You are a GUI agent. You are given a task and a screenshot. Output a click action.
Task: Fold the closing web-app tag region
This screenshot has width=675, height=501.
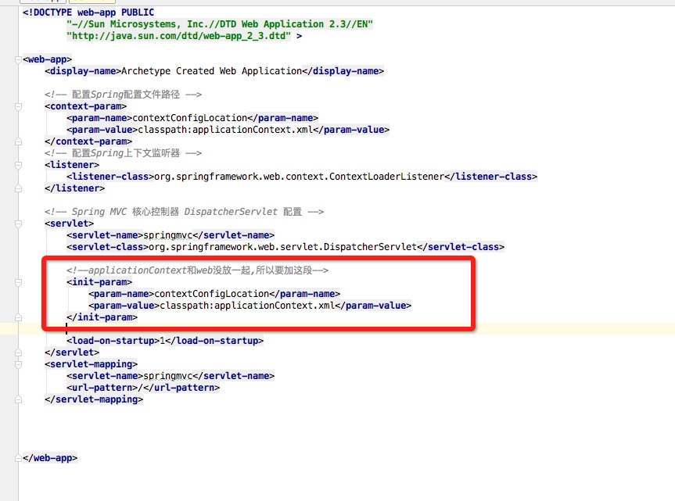(x=16, y=458)
